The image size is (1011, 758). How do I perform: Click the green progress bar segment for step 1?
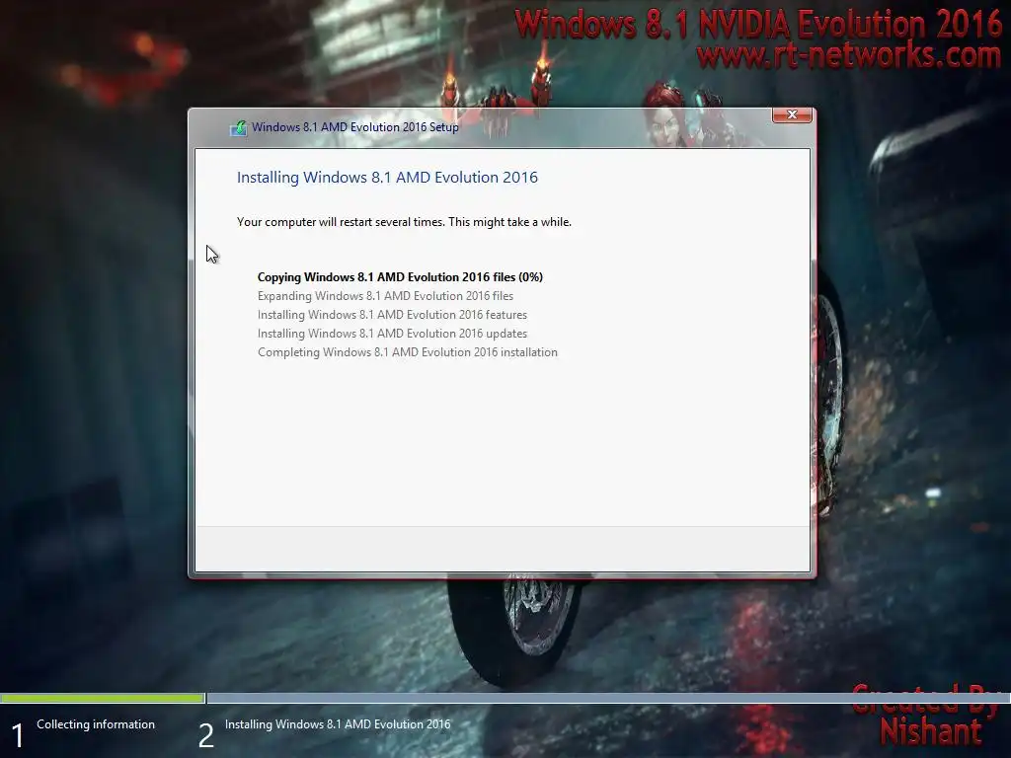(102, 698)
